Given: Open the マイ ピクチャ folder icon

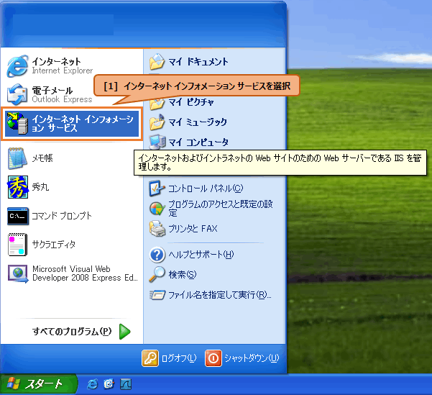Looking at the screenshot, I should click(157, 104).
